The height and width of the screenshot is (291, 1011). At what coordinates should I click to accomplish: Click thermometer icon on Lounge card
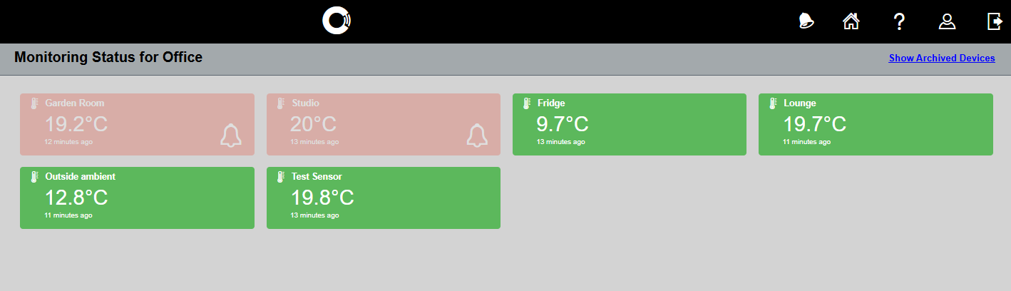point(773,103)
